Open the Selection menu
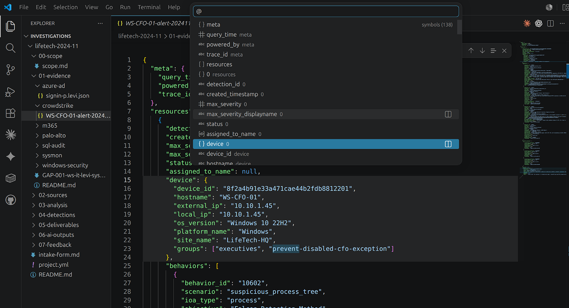The image size is (569, 308). [x=65, y=7]
